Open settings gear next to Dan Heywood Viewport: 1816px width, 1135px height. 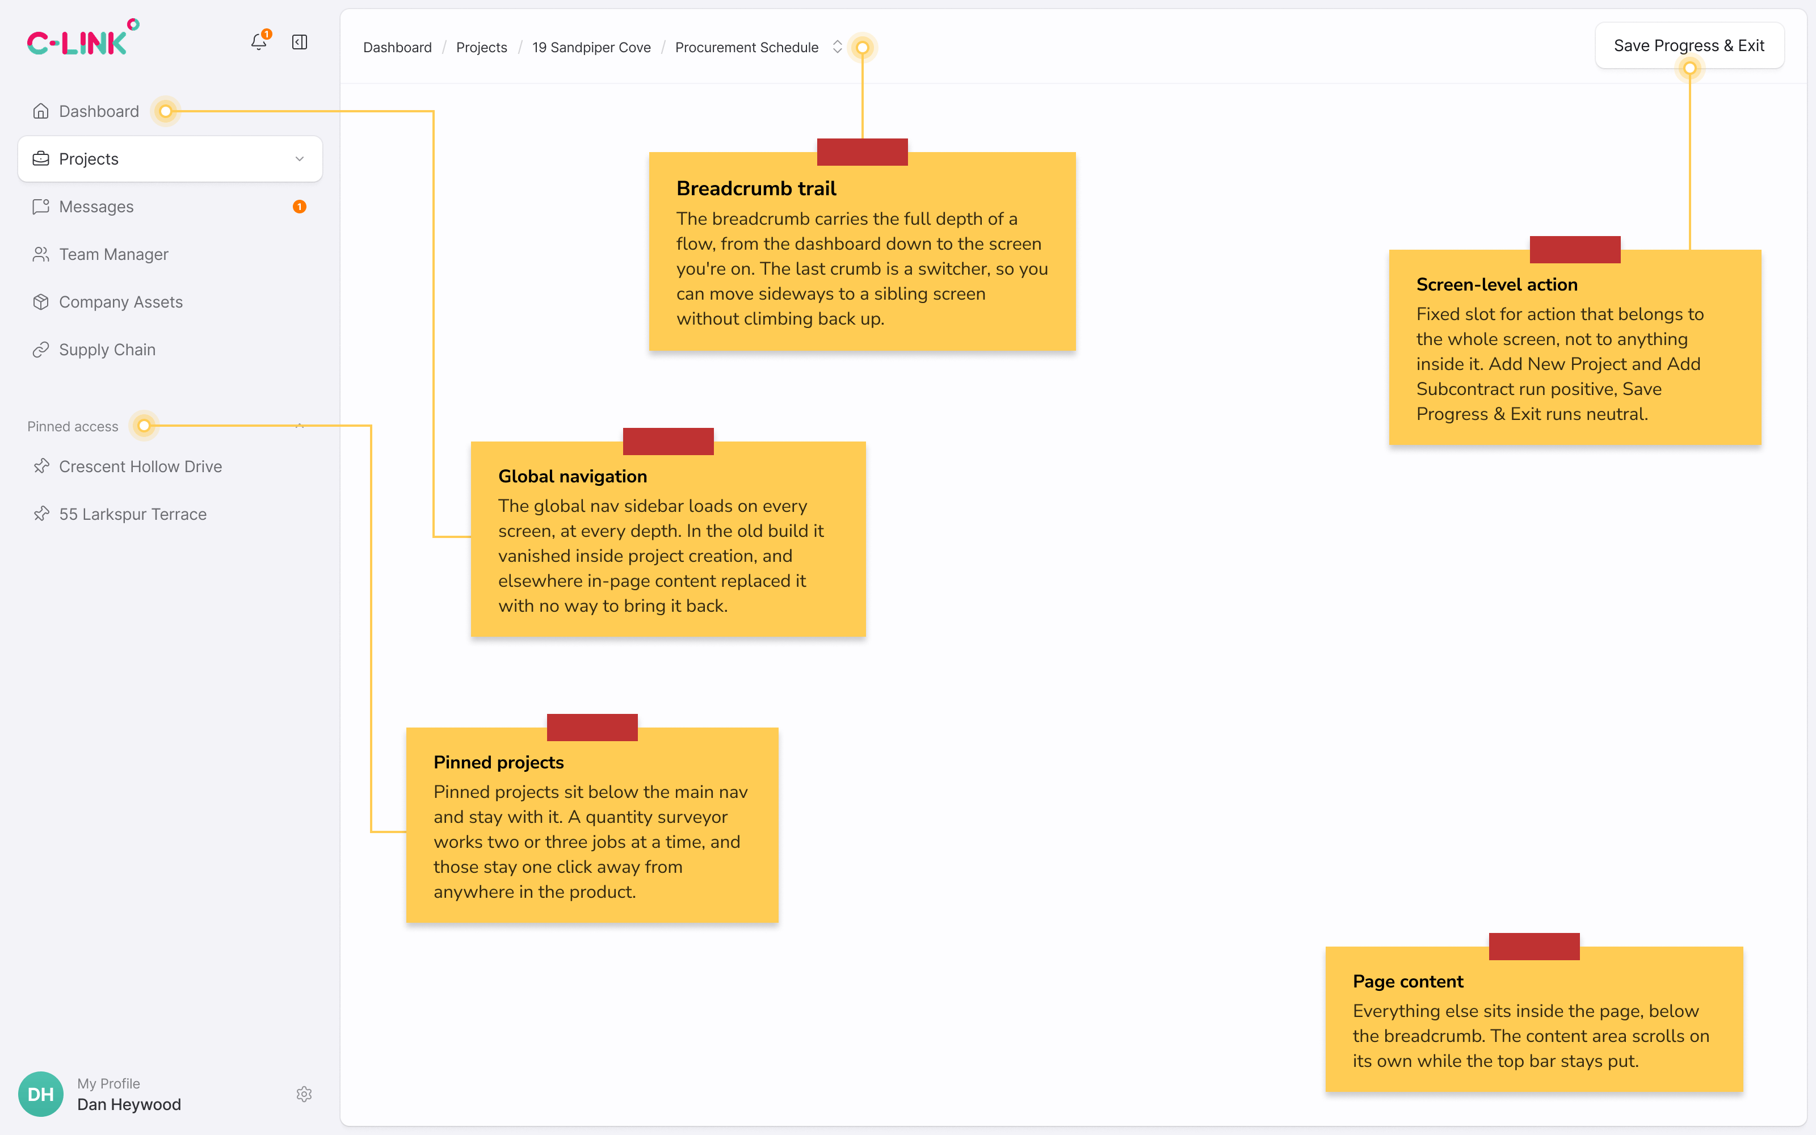pyautogui.click(x=304, y=1094)
